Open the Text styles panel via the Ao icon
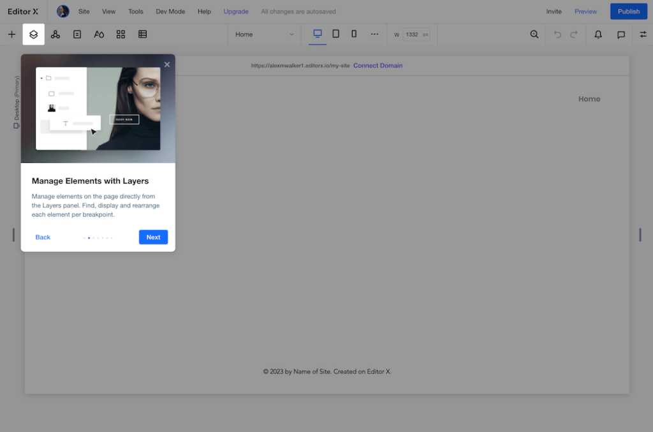The height and width of the screenshot is (432, 653). pos(99,34)
